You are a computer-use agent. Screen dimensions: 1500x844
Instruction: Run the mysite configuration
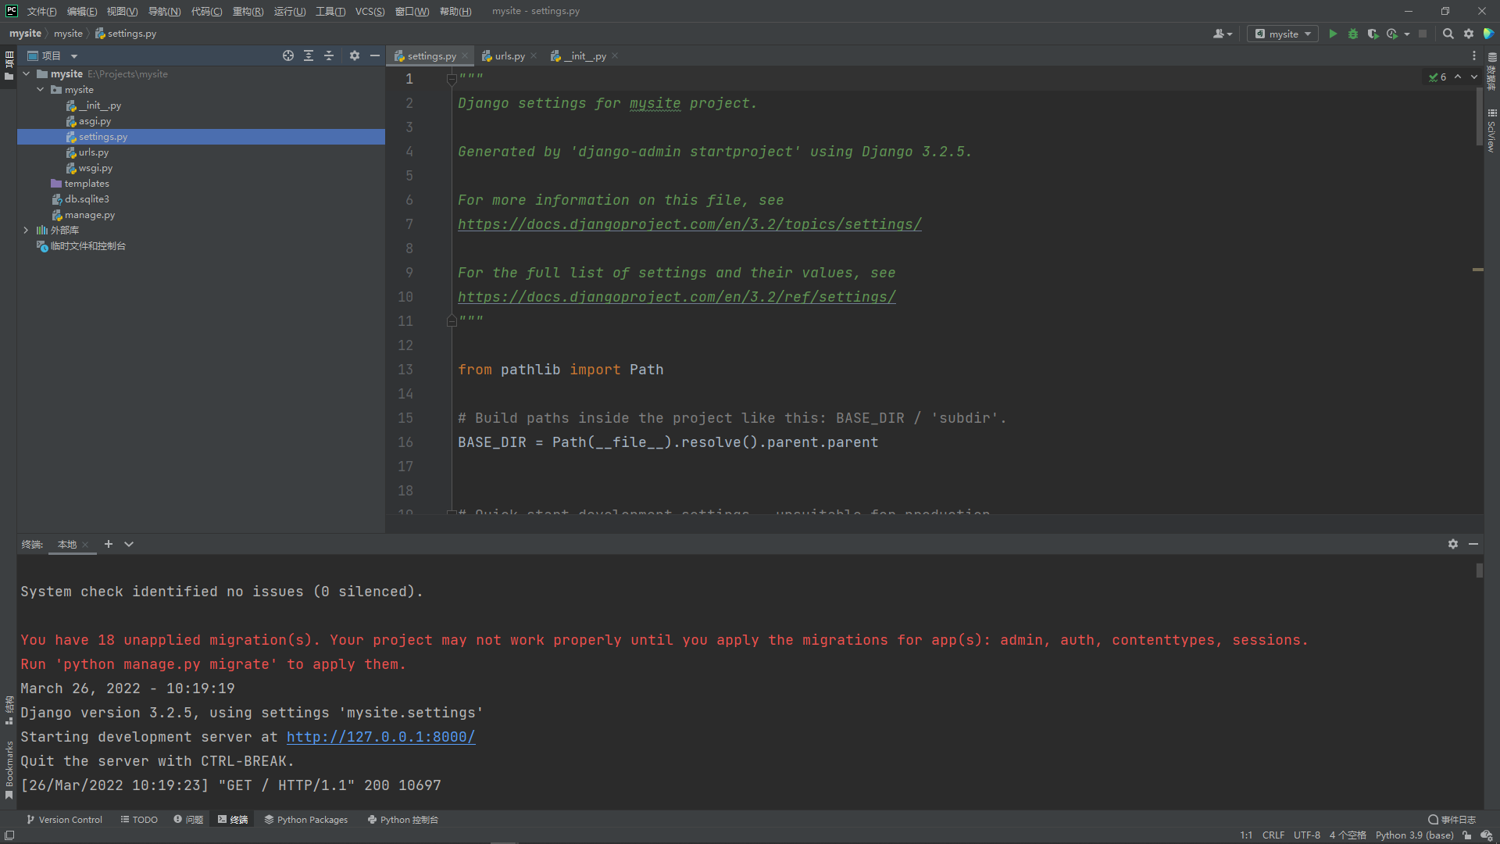pos(1333,34)
